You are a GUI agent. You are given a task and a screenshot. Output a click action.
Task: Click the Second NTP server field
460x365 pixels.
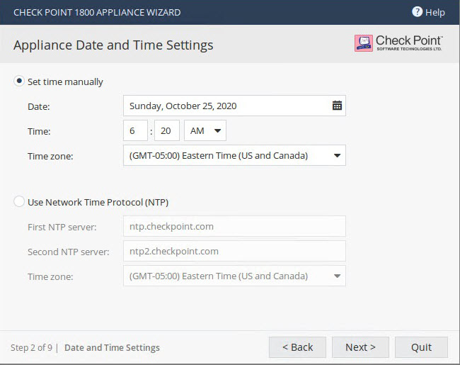coord(234,251)
